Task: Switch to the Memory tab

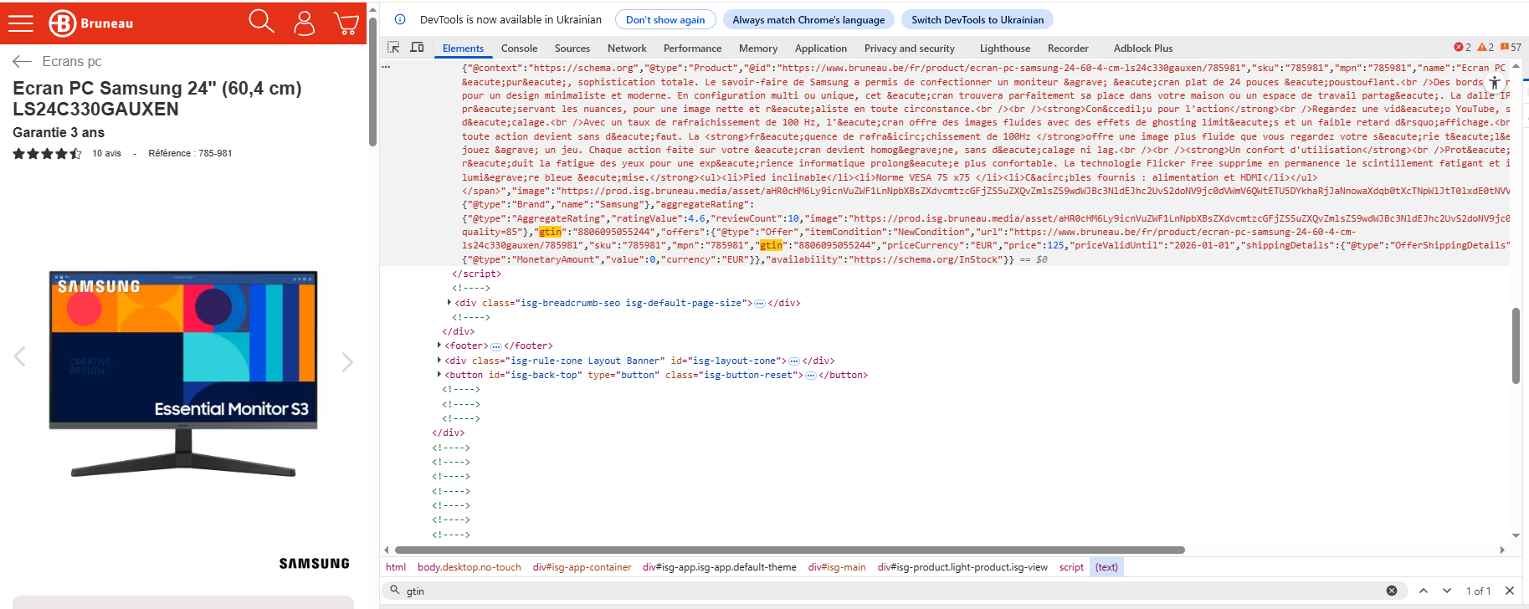Action: tap(758, 49)
